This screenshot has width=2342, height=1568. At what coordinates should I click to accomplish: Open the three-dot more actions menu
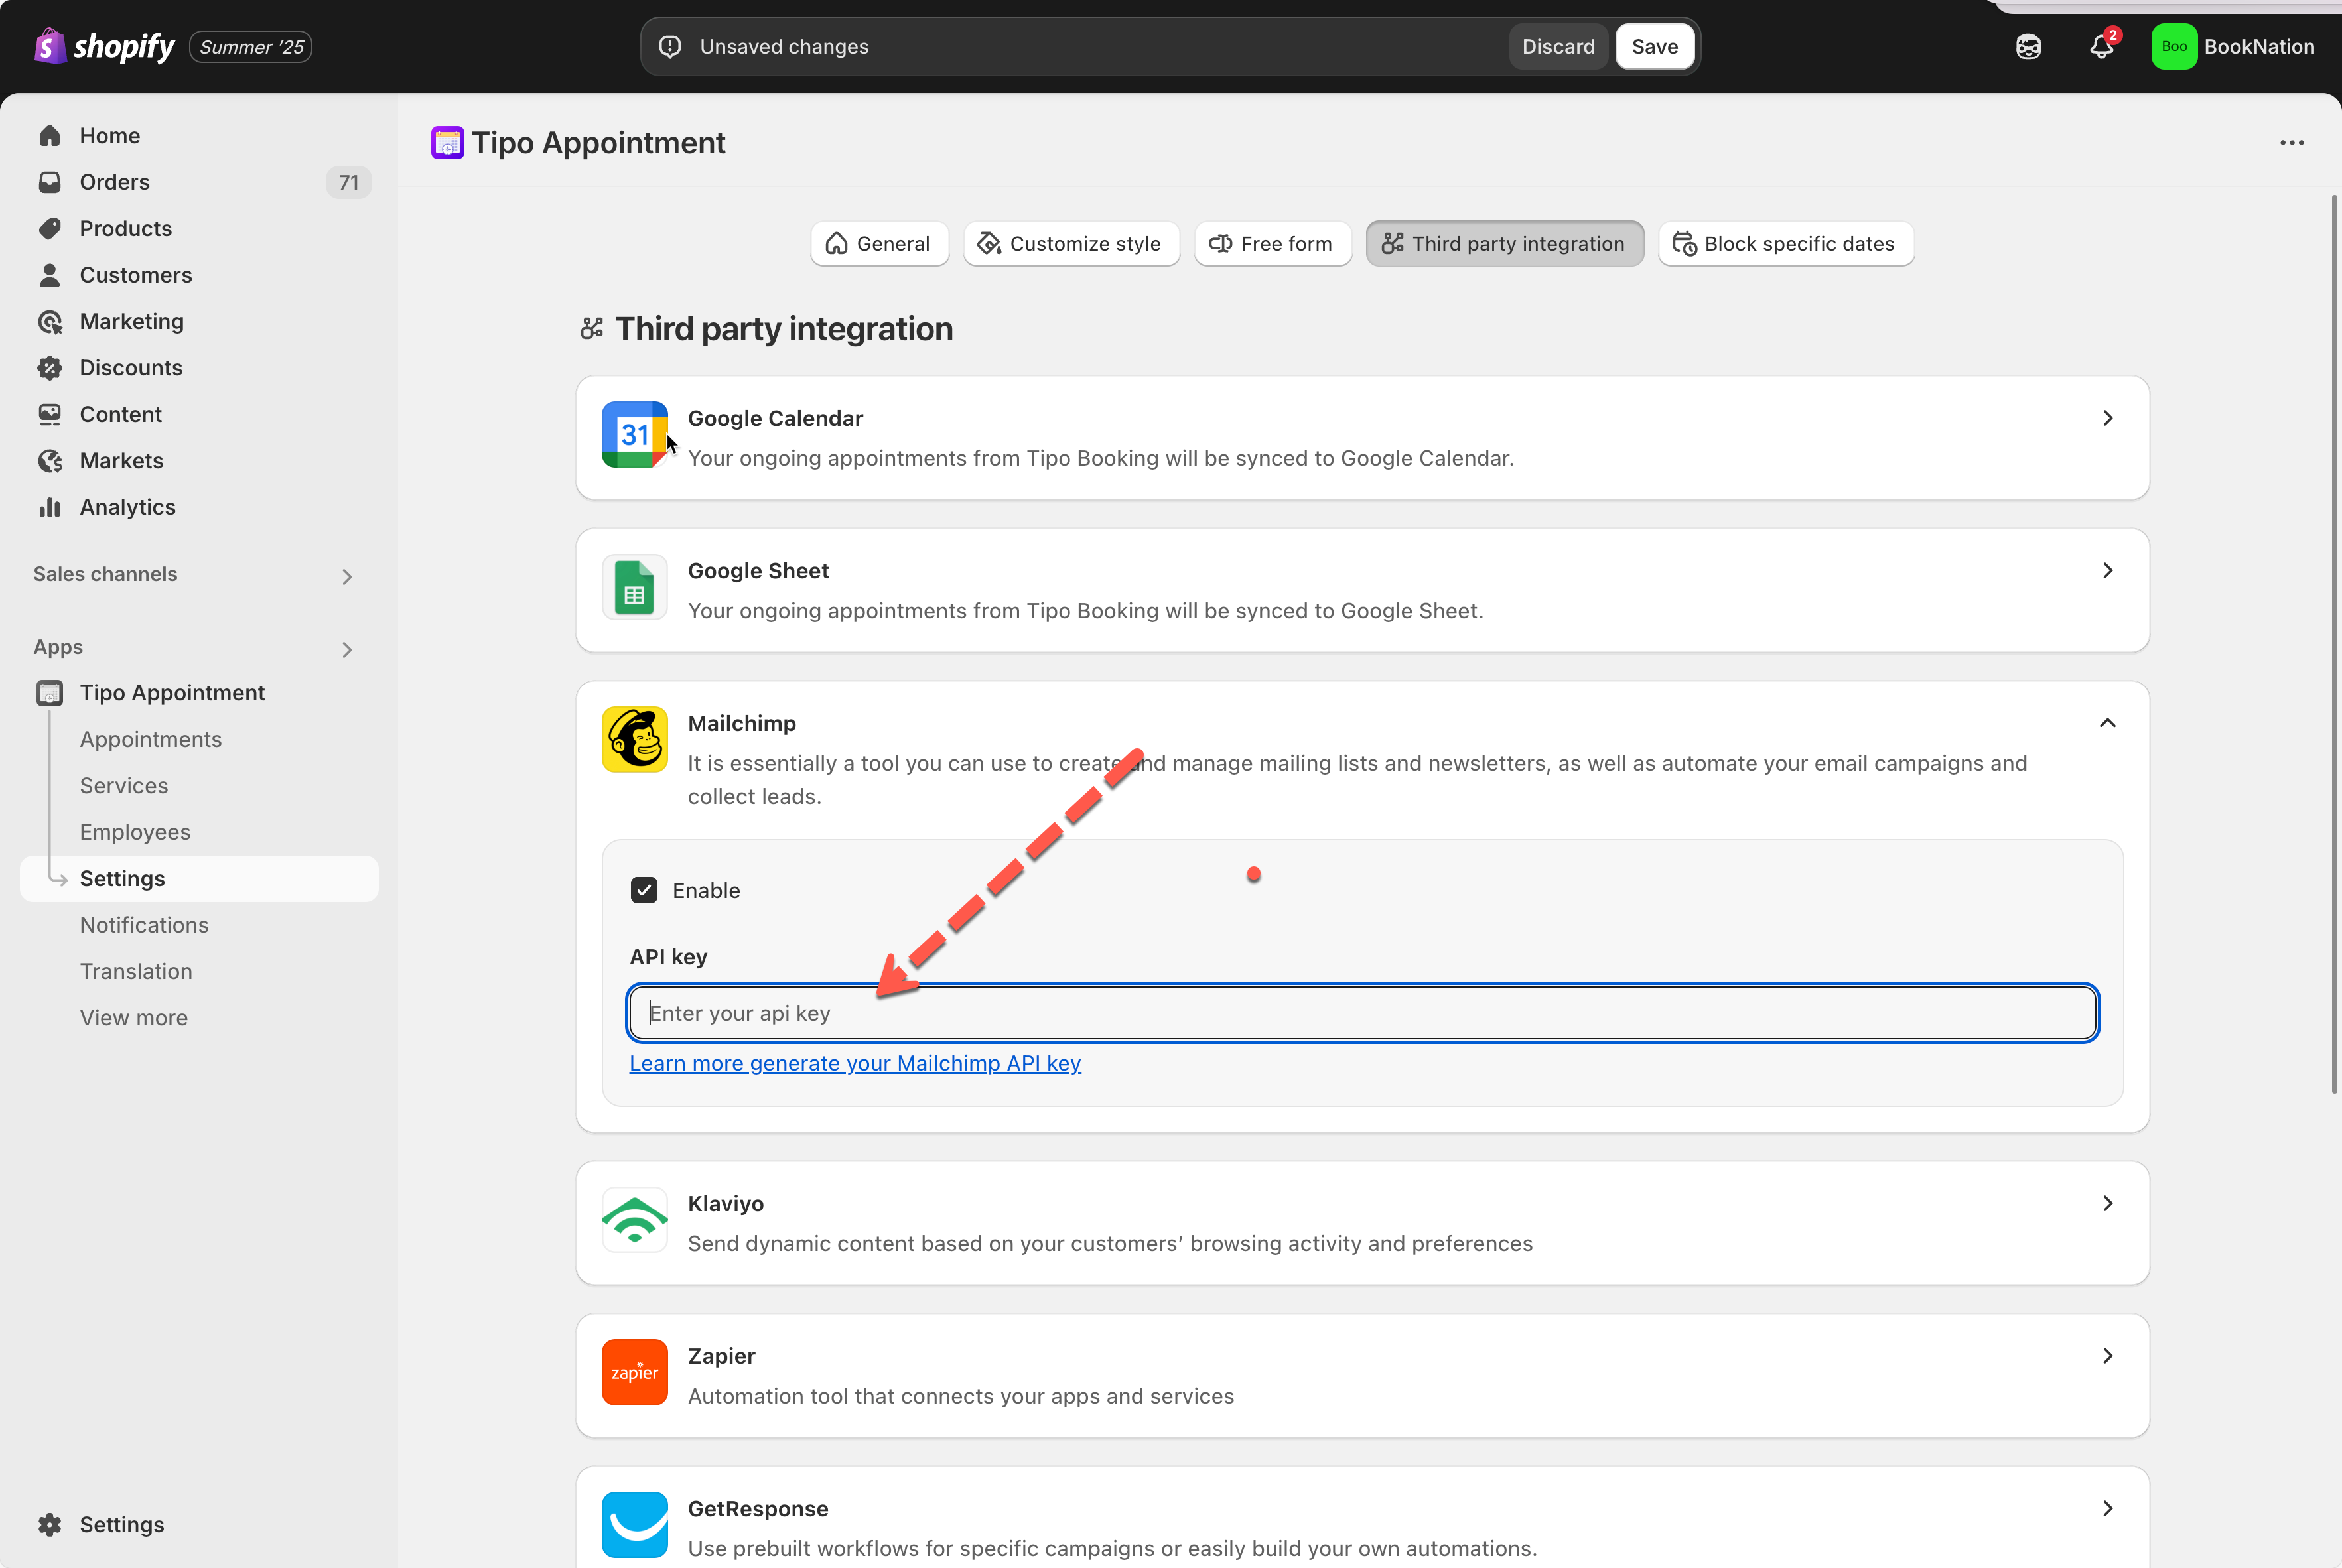2291,143
